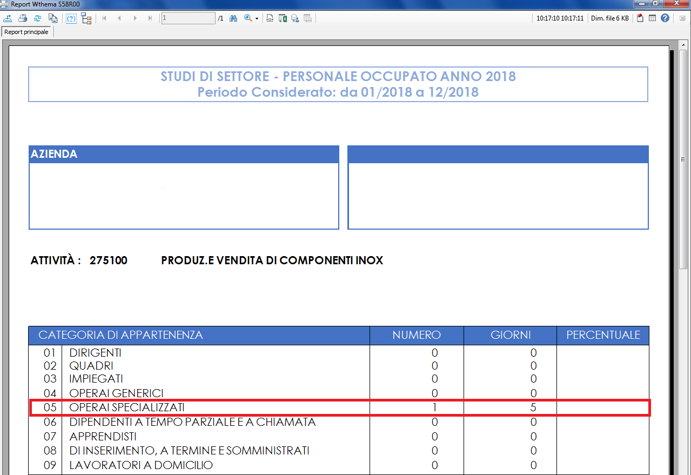Click the zoom magnifier icon
Viewport: 691px width, 475px height.
click(248, 18)
